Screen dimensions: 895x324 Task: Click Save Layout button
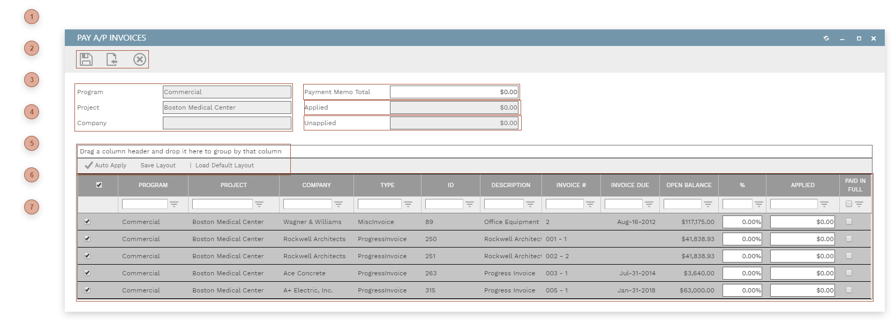coord(158,165)
